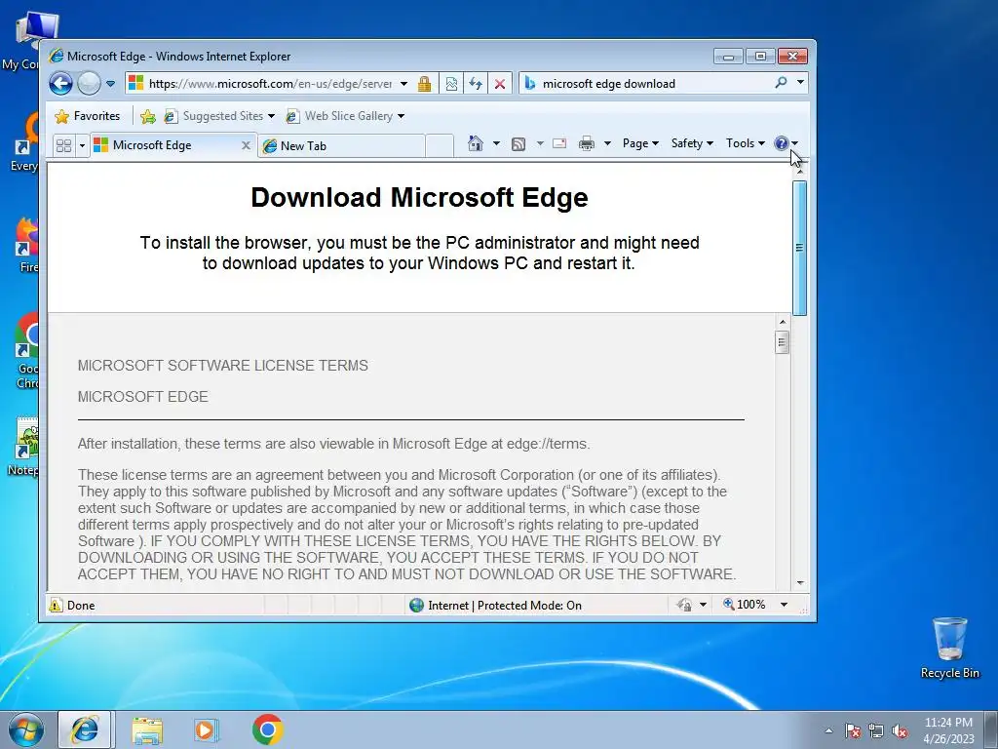The height and width of the screenshot is (749, 998).
Task: Show hidden tray icons arrow
Action: [x=828, y=730]
